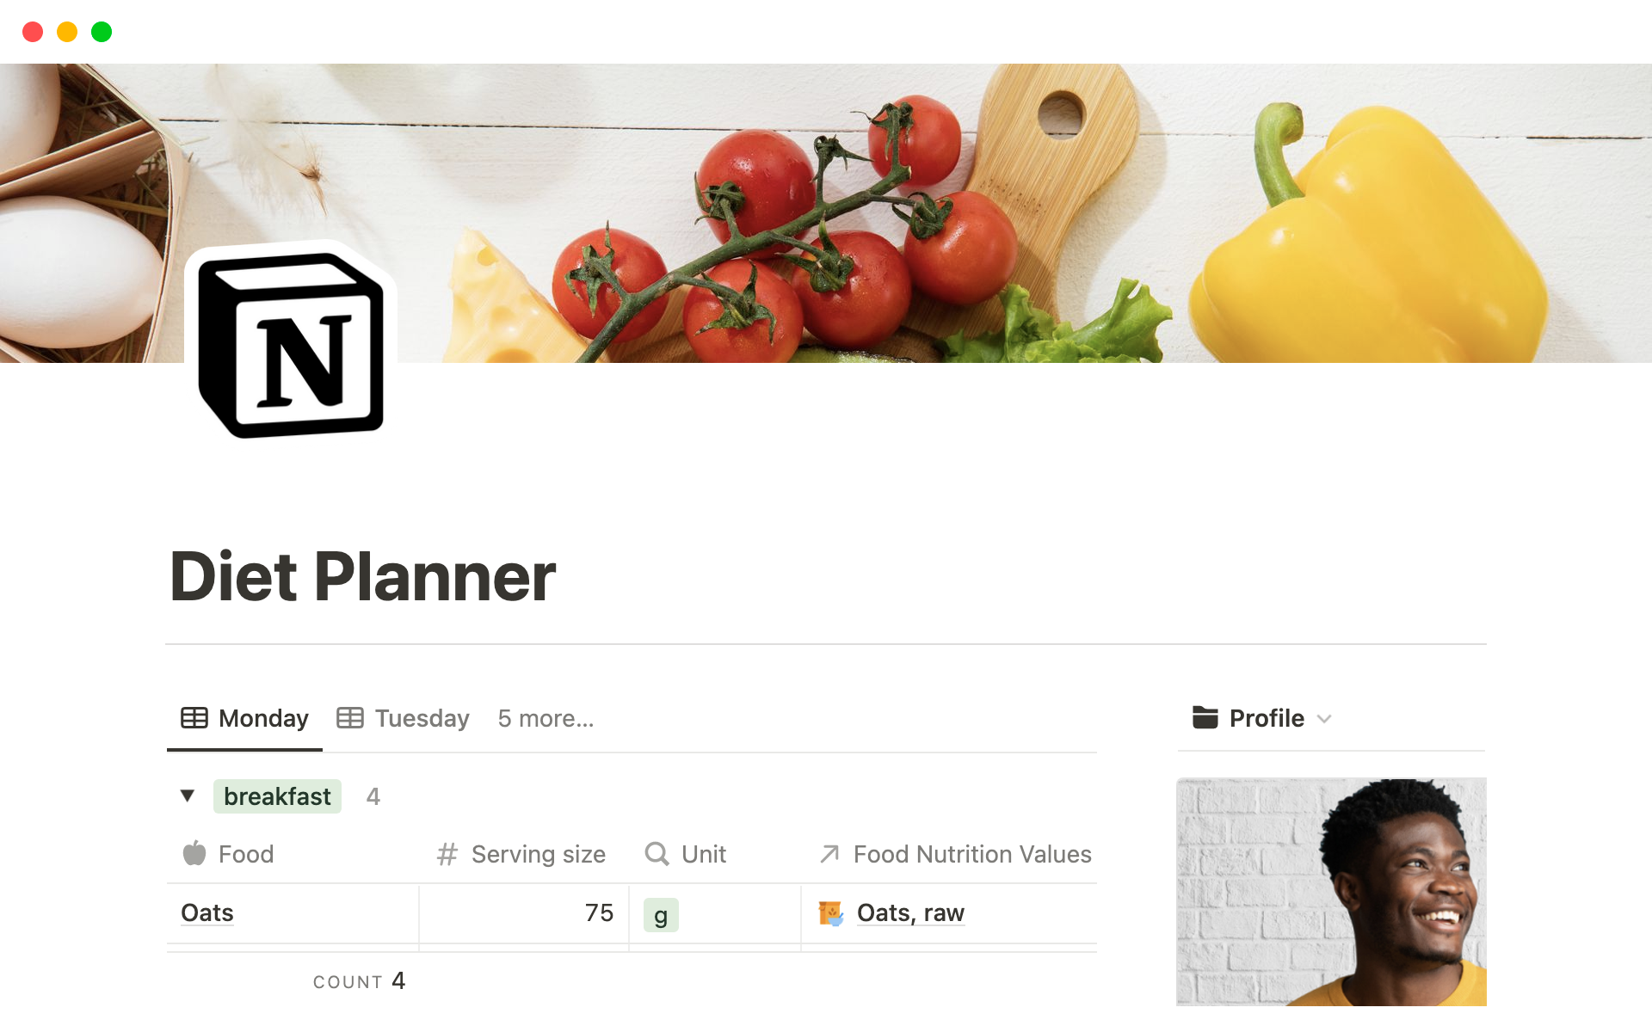Screen dimensions: 1652x1032
Task: Collapse the breakfast group triangle
Action: (188, 795)
